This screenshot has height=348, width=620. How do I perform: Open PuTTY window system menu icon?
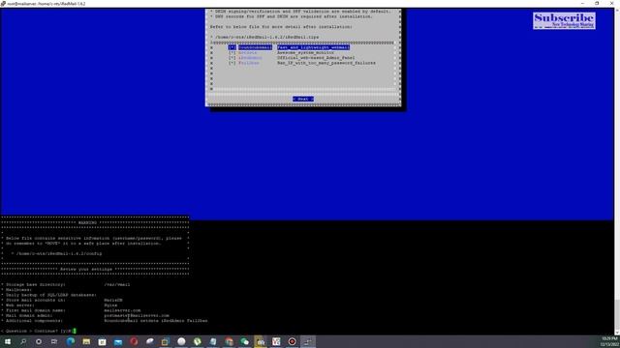pos(3,4)
